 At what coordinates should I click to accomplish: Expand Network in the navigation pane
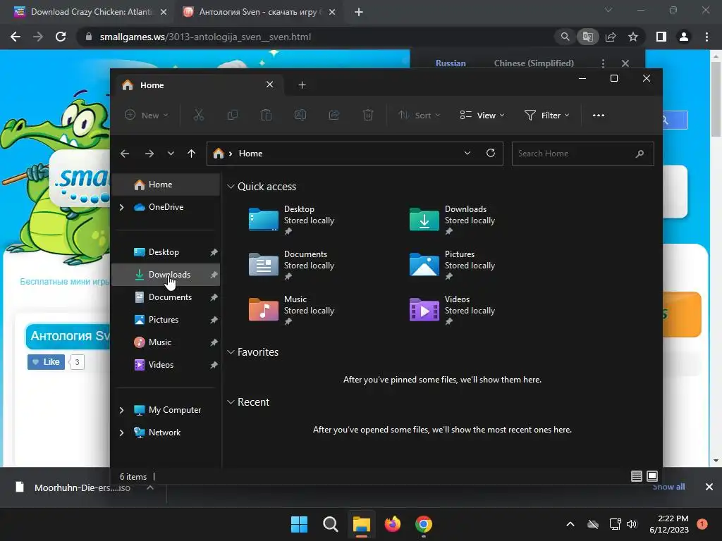click(x=121, y=433)
